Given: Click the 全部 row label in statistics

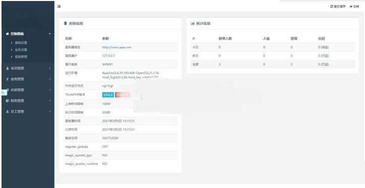Looking at the screenshot, I should [195, 64].
